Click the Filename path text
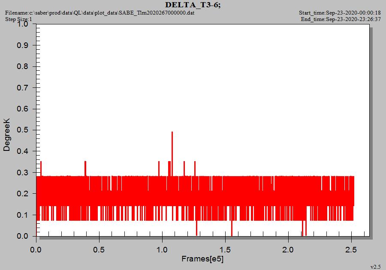 100,13
